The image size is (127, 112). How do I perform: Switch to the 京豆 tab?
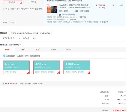pos(38,50)
